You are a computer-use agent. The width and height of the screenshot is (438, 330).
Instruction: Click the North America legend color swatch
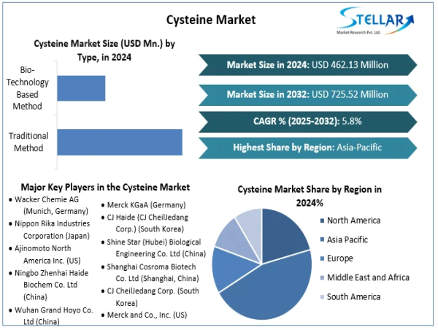[x=322, y=220]
